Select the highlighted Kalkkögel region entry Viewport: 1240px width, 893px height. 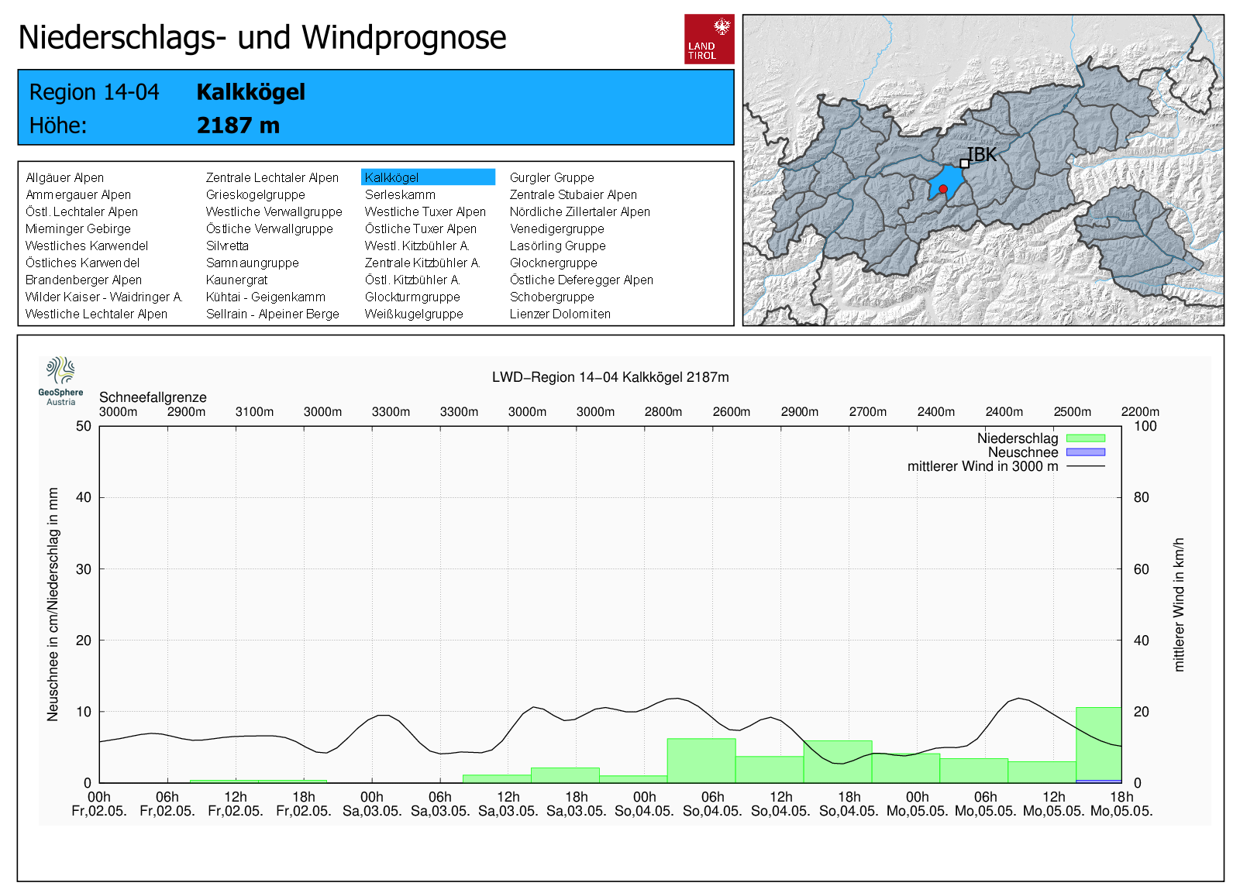tap(427, 177)
